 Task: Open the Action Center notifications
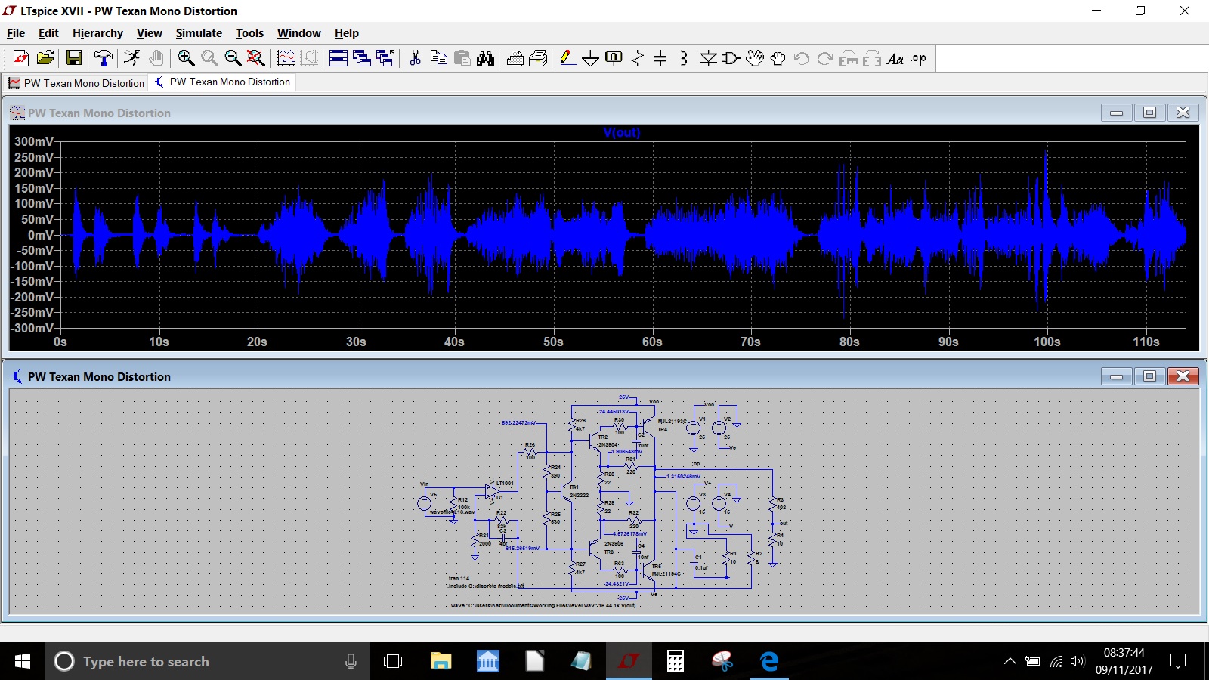[x=1178, y=661]
